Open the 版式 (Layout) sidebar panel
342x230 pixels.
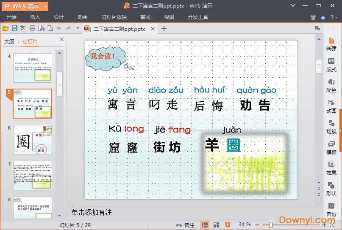(331, 64)
